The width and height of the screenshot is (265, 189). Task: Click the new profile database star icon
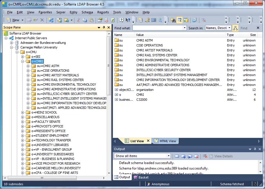click(x=141, y=20)
